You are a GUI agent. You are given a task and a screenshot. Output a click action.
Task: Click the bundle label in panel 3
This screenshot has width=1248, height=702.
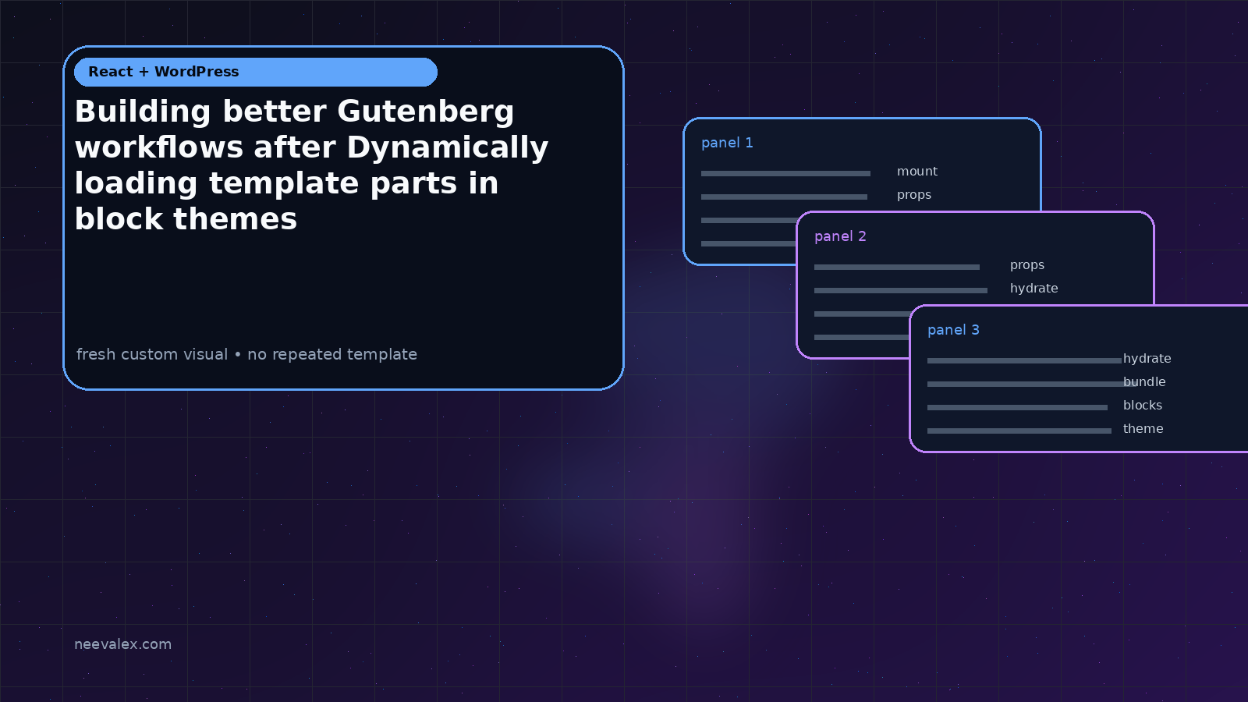click(1144, 382)
